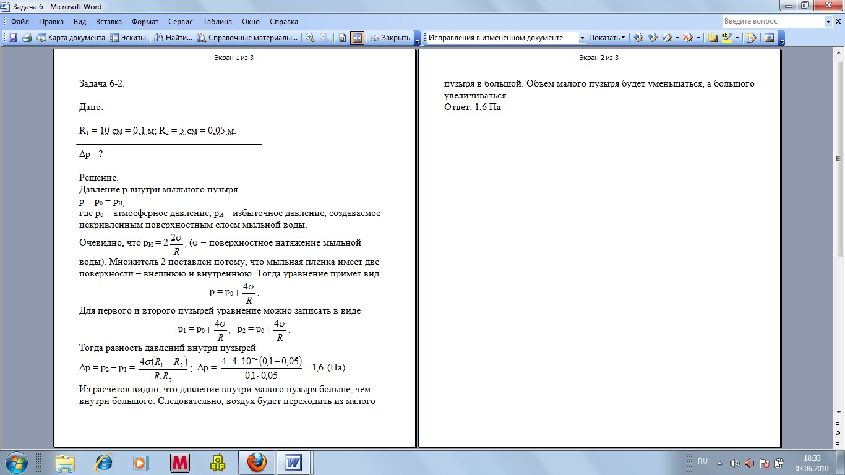Open Firefox from the taskbar
The height and width of the screenshot is (475, 845).
[256, 463]
